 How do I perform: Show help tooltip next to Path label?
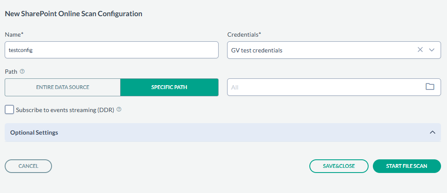pos(22,72)
